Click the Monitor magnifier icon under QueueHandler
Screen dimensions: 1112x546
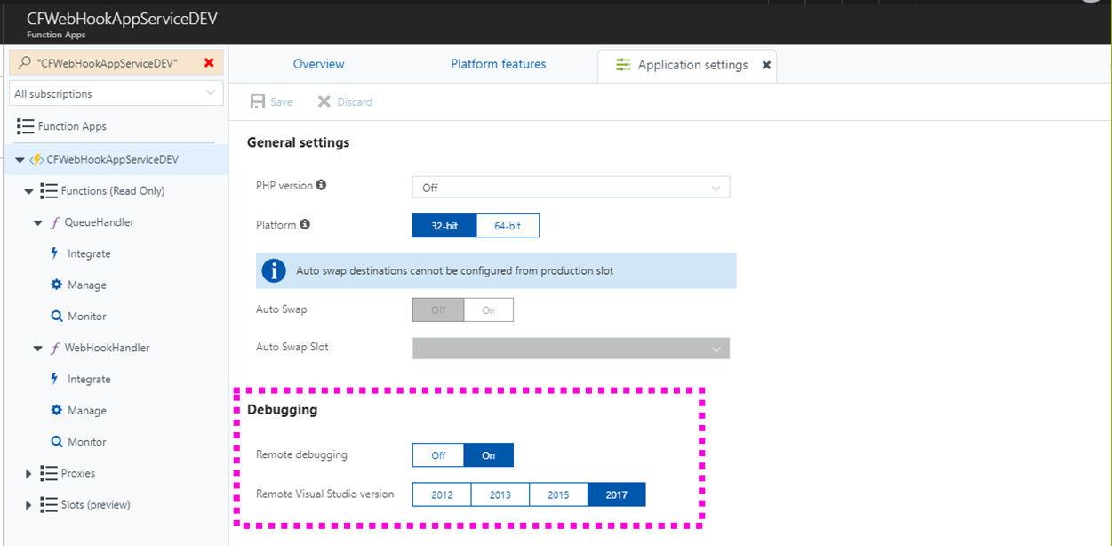[x=57, y=316]
